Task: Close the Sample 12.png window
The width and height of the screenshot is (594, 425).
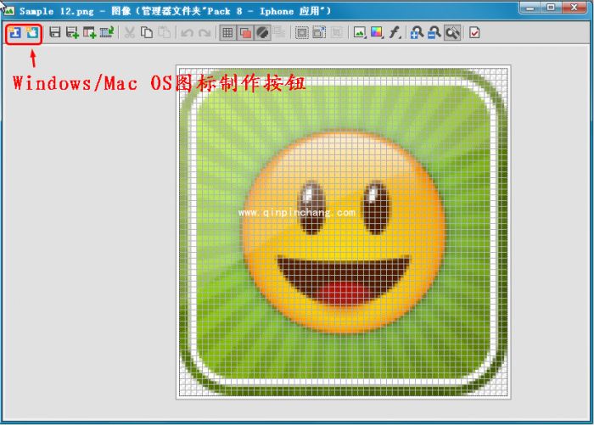Action: click(x=574, y=8)
